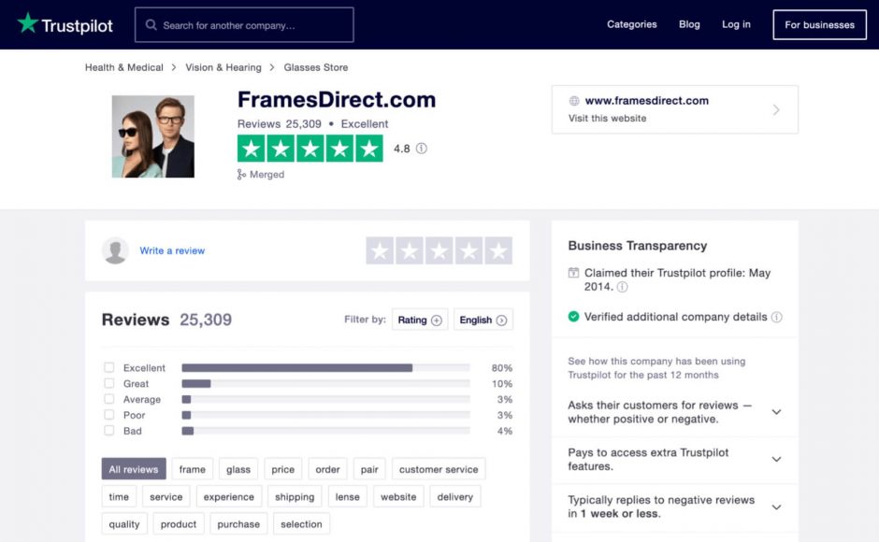Image resolution: width=879 pixels, height=542 pixels.
Task: Check the Bad rating checkbox
Action: (x=108, y=431)
